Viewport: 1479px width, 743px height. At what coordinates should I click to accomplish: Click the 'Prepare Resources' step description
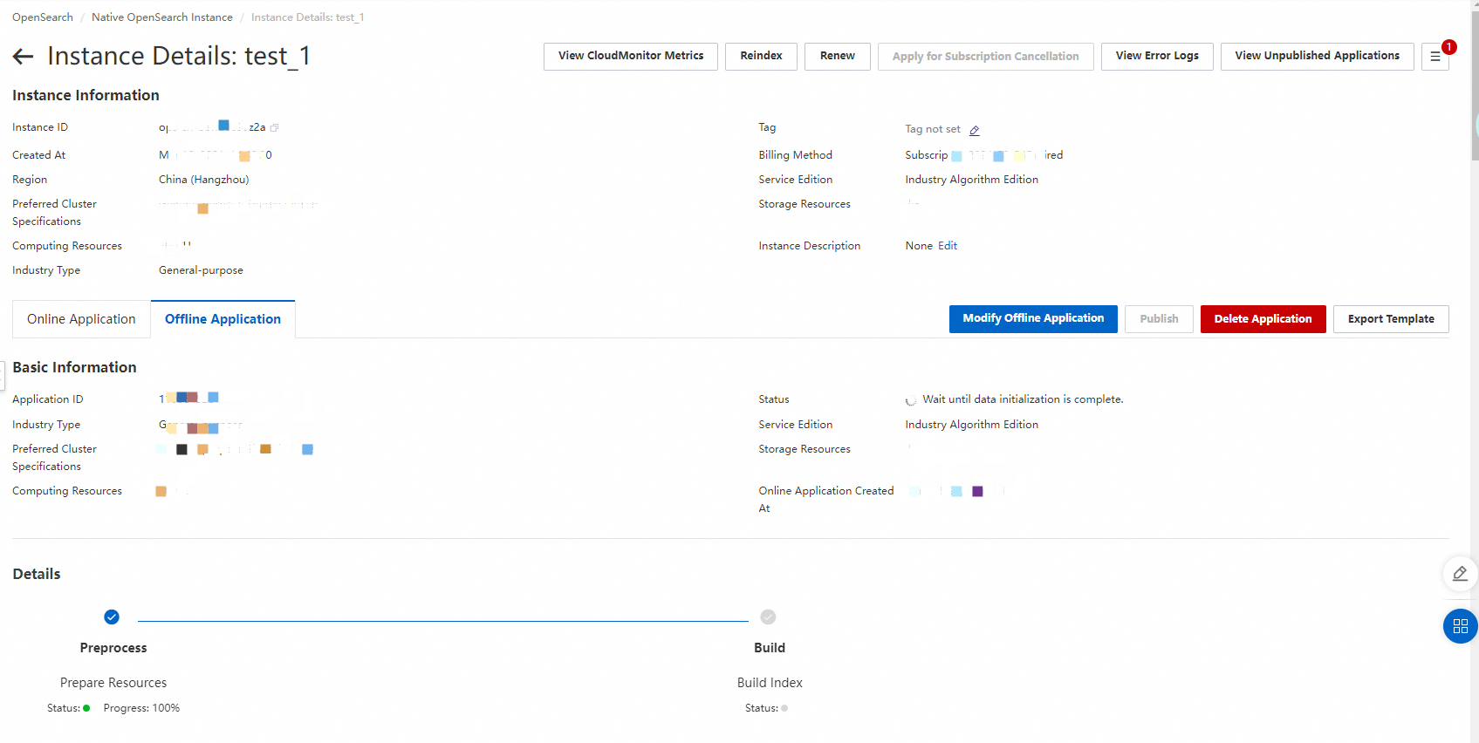tap(113, 683)
